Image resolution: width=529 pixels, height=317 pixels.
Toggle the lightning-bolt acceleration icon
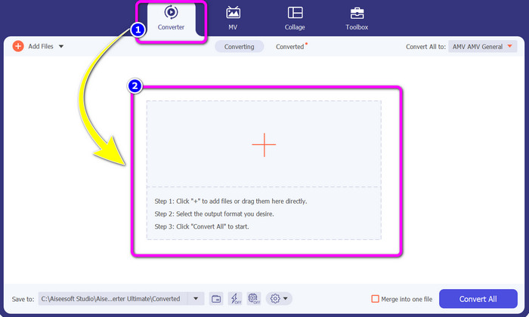coord(235,299)
